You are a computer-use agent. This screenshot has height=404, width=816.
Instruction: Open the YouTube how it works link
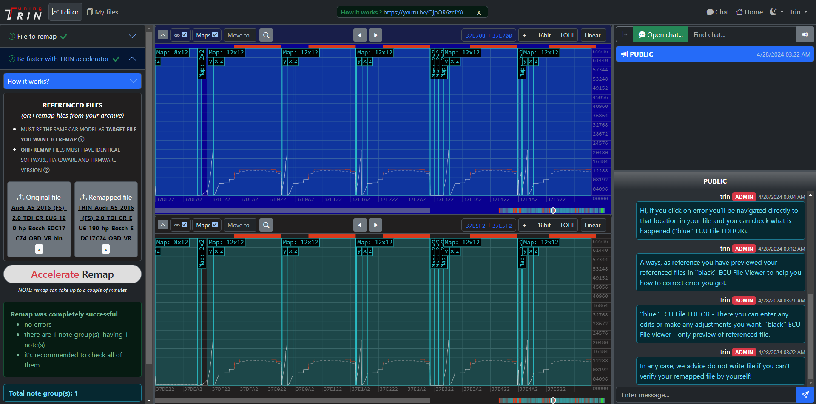(423, 12)
